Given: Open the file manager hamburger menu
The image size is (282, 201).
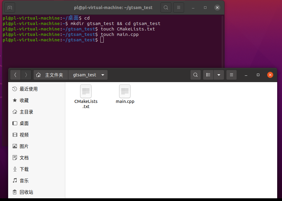Looking at the screenshot, I should [232, 75].
